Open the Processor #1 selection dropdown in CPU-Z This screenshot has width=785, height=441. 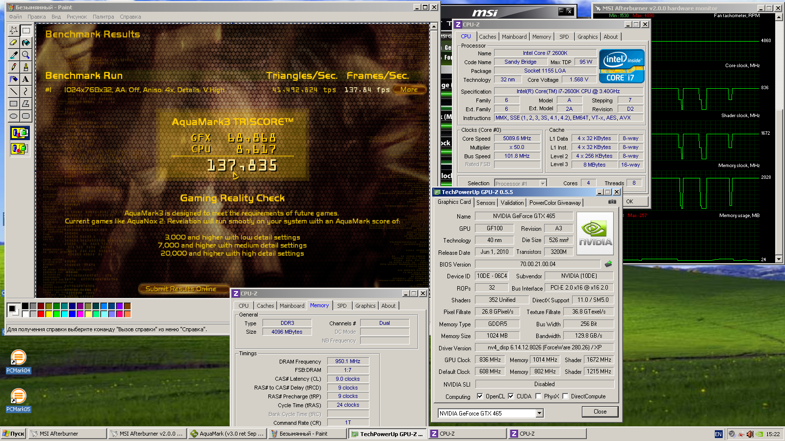(543, 183)
